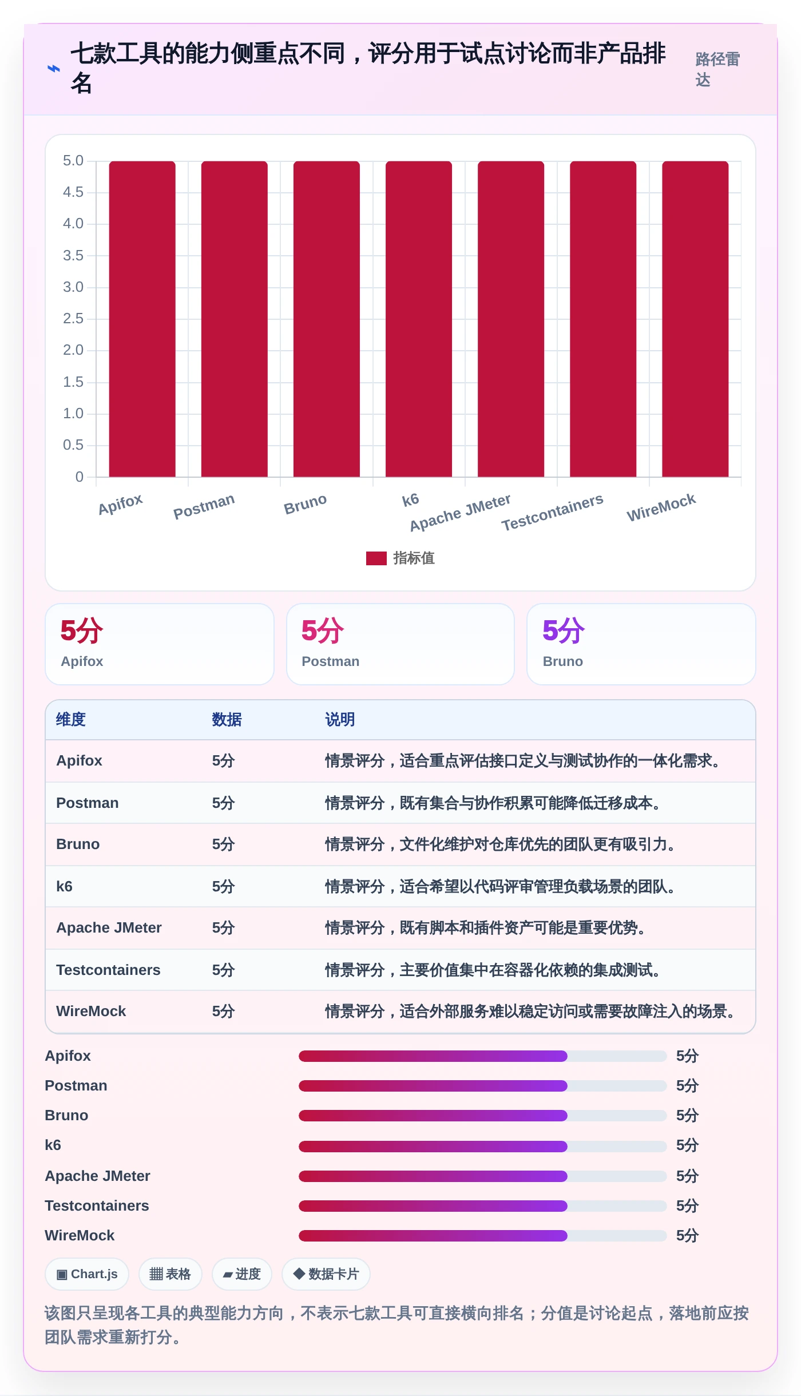Click the 指标值 legend label
Screen dimensions: 801x1396
click(x=414, y=558)
